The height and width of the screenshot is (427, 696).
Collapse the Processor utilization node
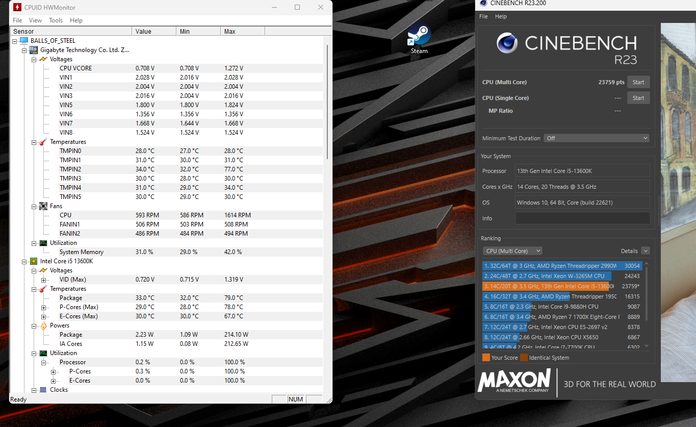[44, 362]
